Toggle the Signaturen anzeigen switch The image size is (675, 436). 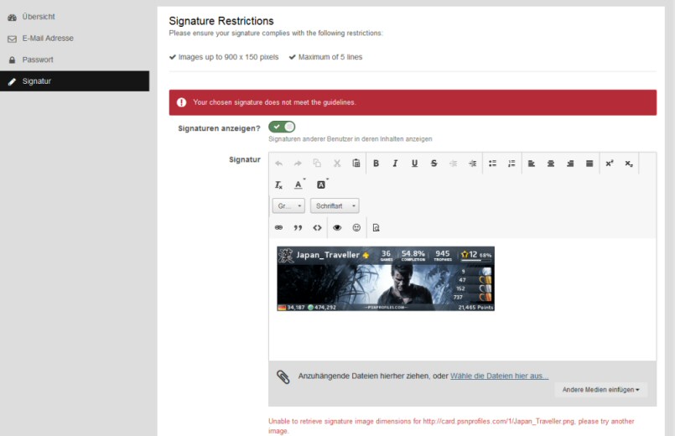click(282, 127)
